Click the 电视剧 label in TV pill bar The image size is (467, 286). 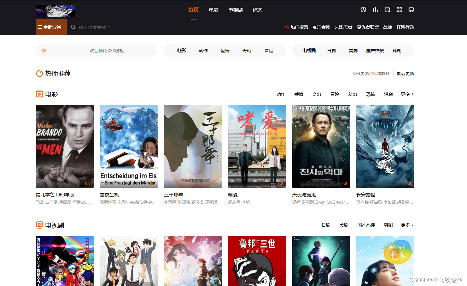pyautogui.click(x=309, y=51)
